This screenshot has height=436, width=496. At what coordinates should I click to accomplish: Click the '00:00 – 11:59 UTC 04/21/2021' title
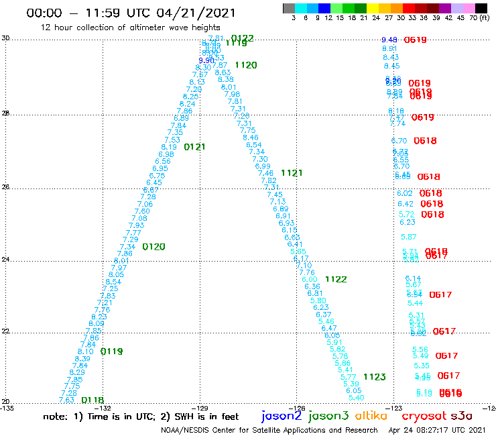tap(131, 13)
